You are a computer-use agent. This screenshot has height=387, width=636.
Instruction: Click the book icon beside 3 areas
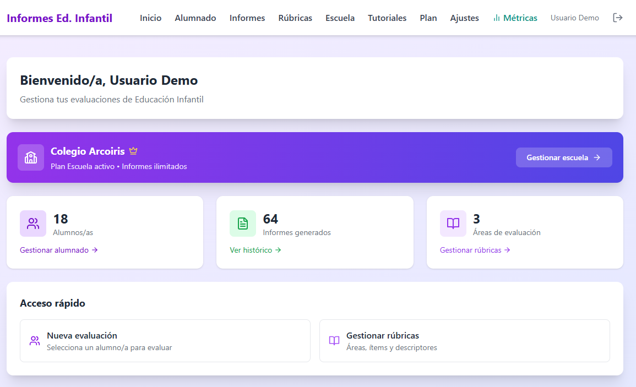(x=453, y=224)
